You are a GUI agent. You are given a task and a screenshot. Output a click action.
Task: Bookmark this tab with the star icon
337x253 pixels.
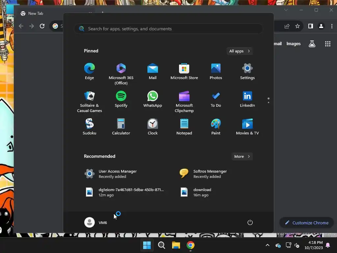pos(298,26)
